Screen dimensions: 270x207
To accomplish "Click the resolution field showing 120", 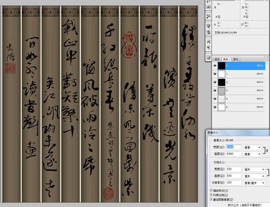I will pos(234,182).
